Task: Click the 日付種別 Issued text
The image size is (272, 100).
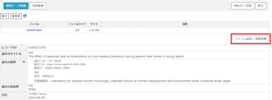Action: pos(37,94)
